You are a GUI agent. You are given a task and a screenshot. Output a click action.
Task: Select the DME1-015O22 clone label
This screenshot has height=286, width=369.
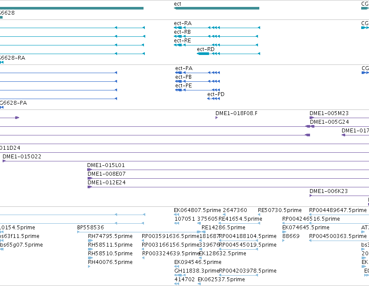[22, 157]
